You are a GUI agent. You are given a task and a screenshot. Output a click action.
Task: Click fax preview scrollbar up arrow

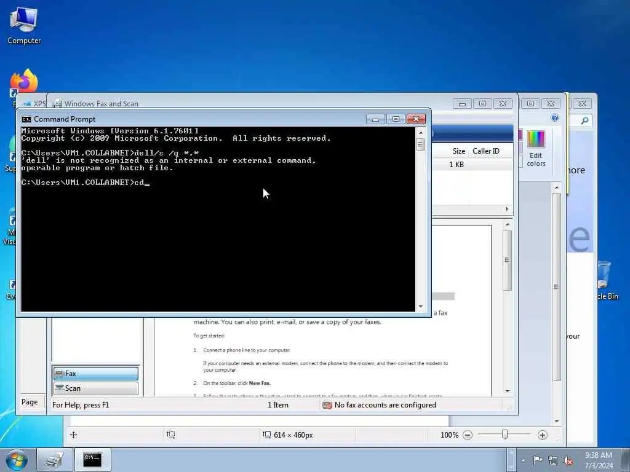pos(508,224)
